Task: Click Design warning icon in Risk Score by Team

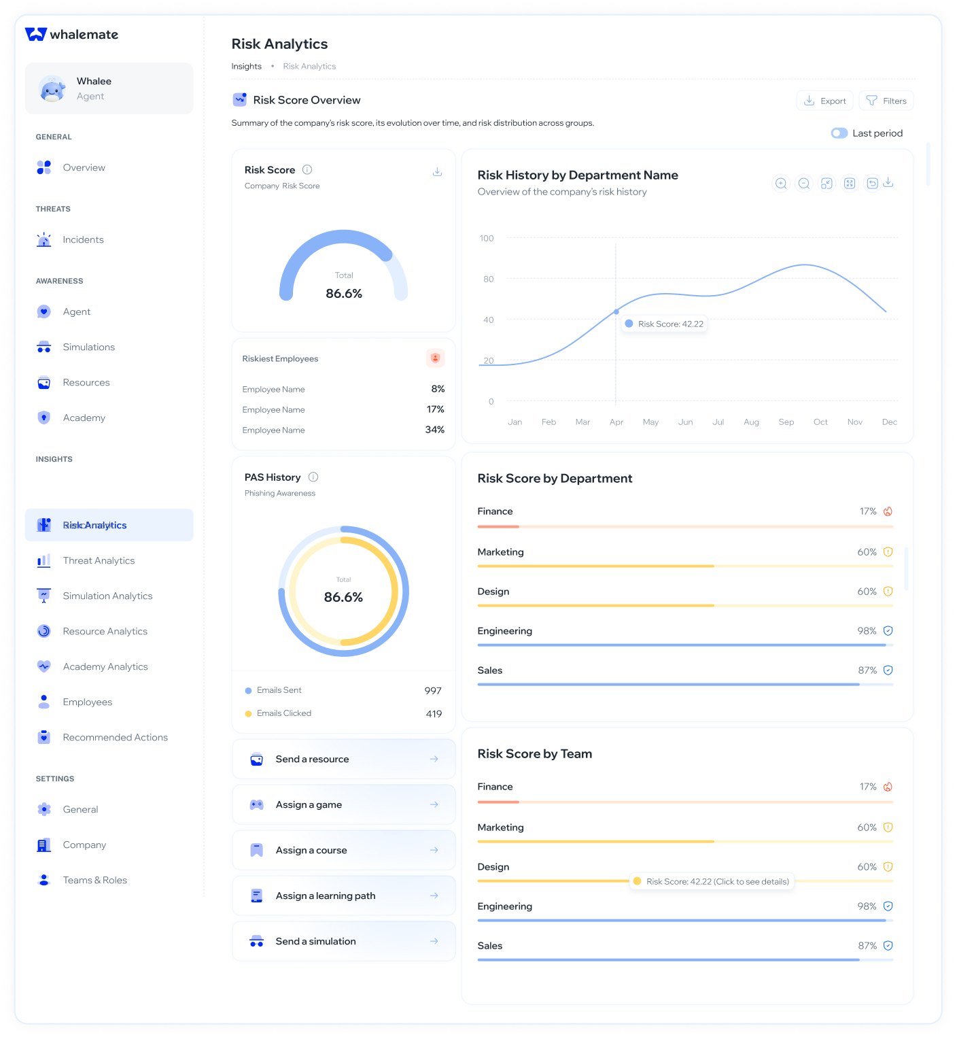Action: 888,867
